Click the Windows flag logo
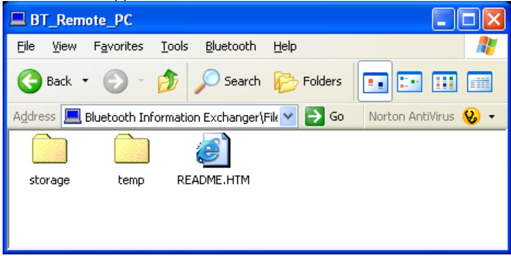Viewport: 511px width, 256px height. [486, 46]
